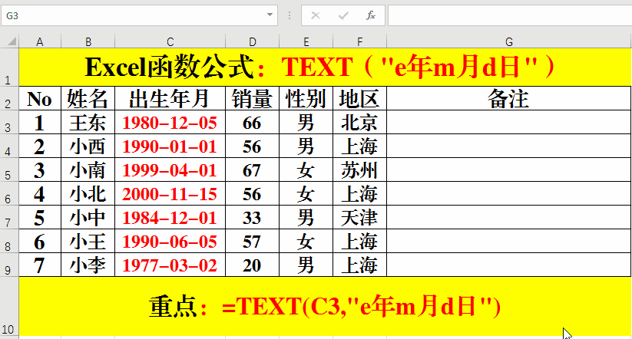Select the cell containing '小李'
This screenshot has width=632, height=339.
click(88, 265)
